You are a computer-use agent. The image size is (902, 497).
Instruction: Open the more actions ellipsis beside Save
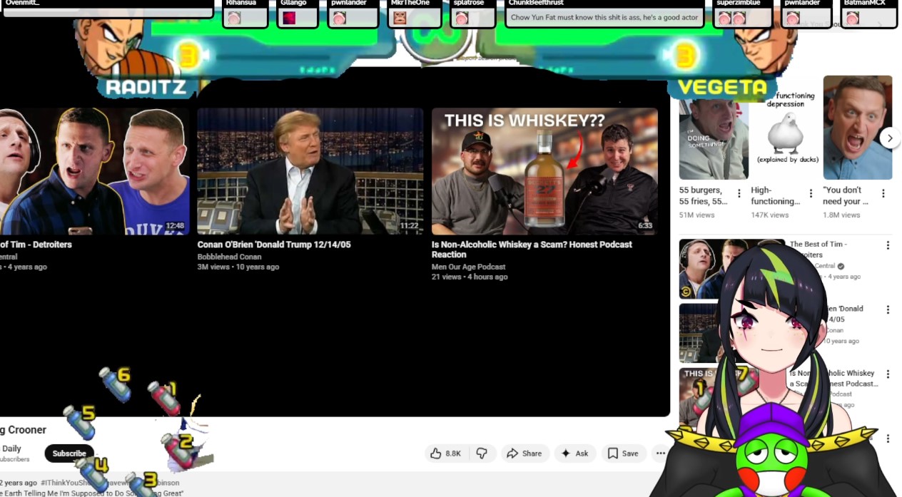click(x=660, y=454)
